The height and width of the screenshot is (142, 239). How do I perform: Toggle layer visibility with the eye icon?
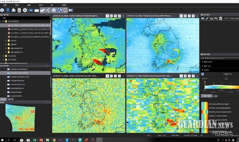pos(202,18)
